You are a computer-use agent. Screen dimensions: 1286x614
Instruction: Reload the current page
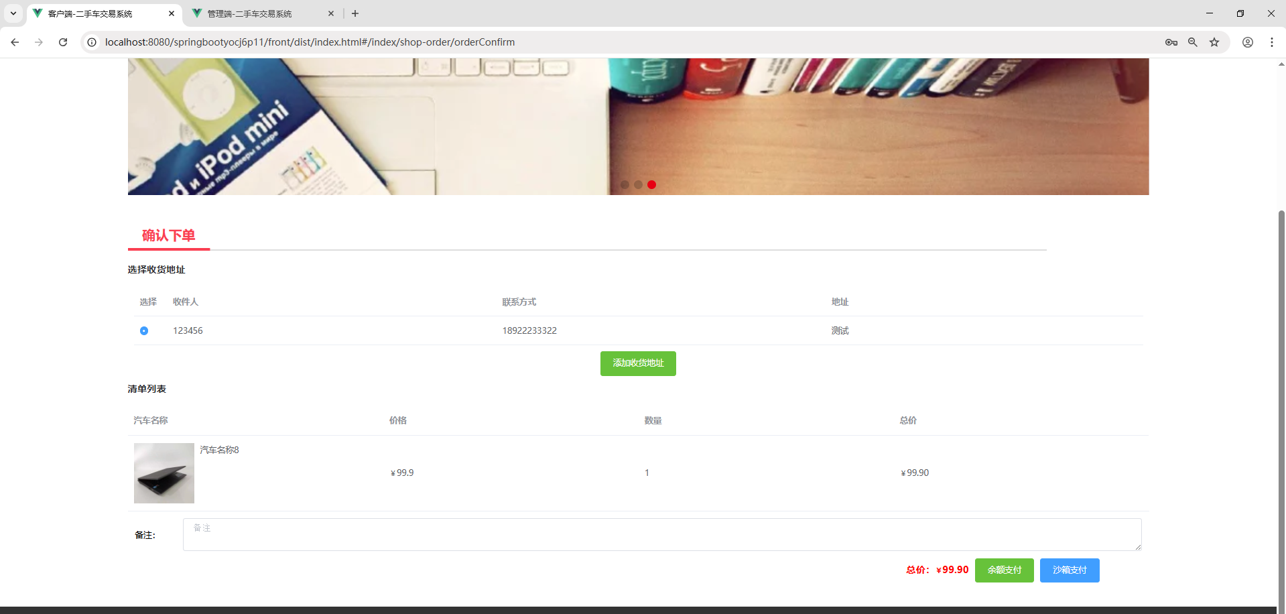pyautogui.click(x=63, y=42)
